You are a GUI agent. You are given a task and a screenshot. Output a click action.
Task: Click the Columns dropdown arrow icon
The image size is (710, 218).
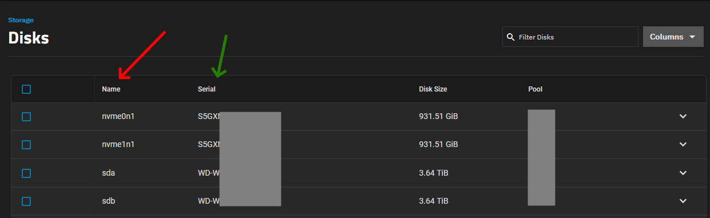(x=692, y=37)
